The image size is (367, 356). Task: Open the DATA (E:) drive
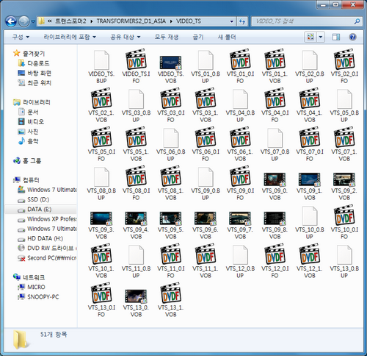click(x=40, y=210)
